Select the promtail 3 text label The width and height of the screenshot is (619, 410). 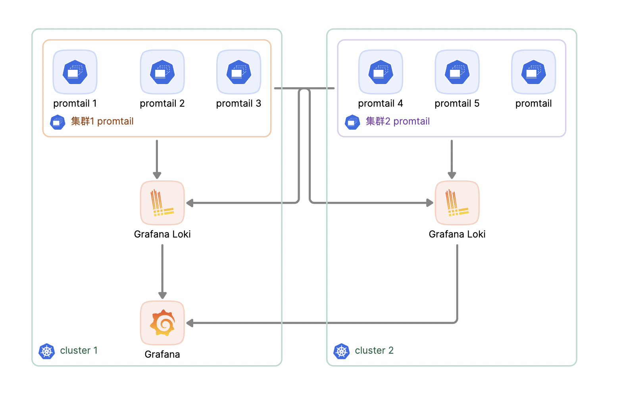(x=238, y=103)
